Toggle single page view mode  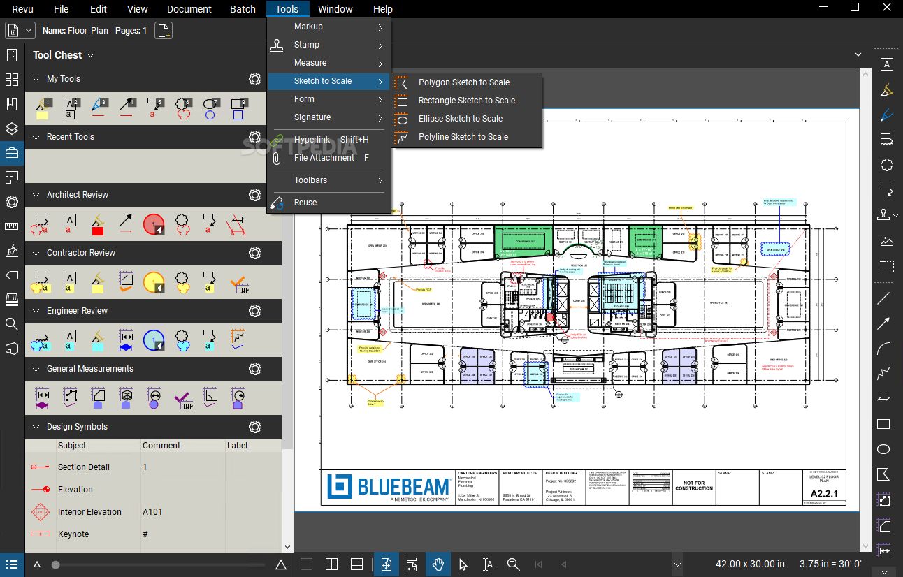[306, 564]
